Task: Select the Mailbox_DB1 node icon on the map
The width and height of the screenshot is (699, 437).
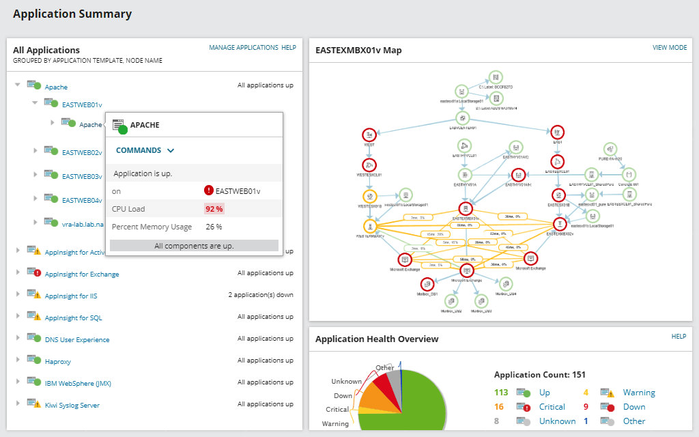Action: coord(427,283)
